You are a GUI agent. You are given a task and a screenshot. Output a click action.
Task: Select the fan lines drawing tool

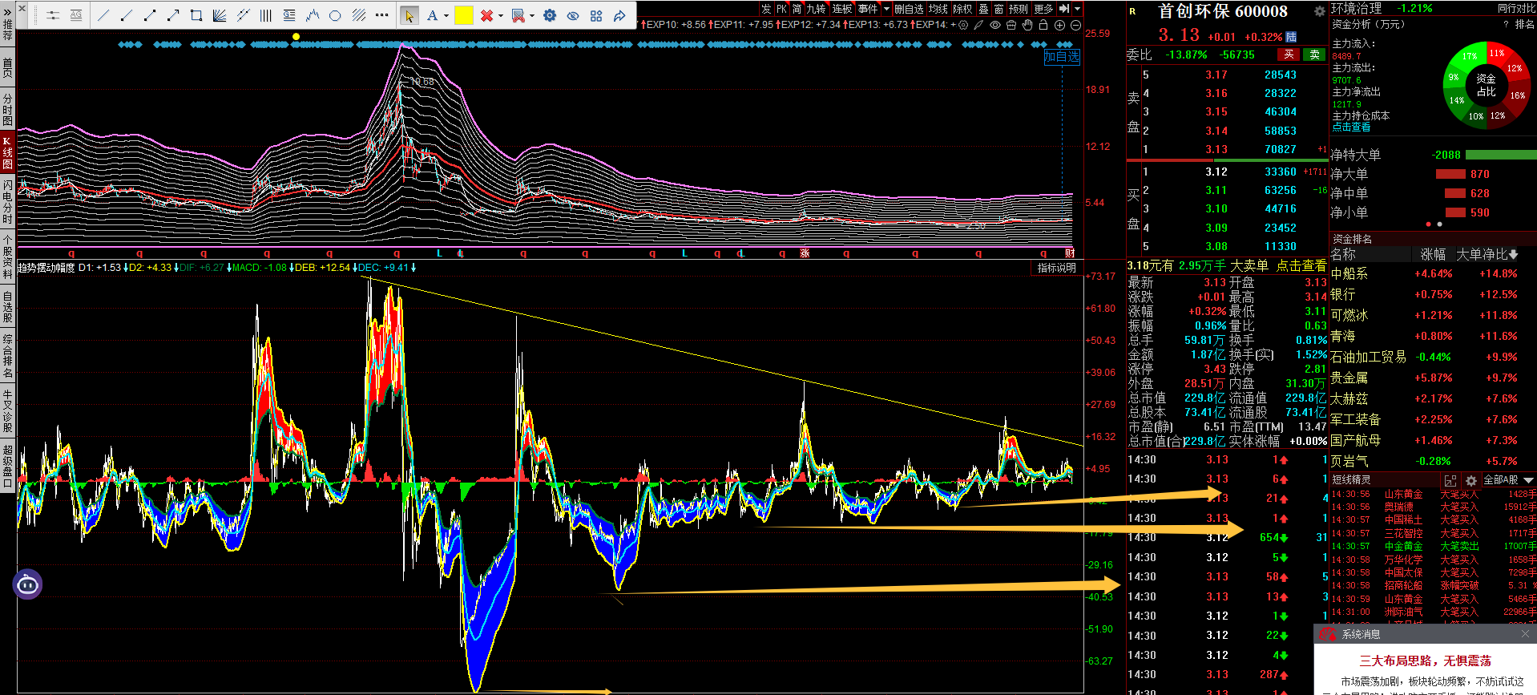(x=220, y=15)
